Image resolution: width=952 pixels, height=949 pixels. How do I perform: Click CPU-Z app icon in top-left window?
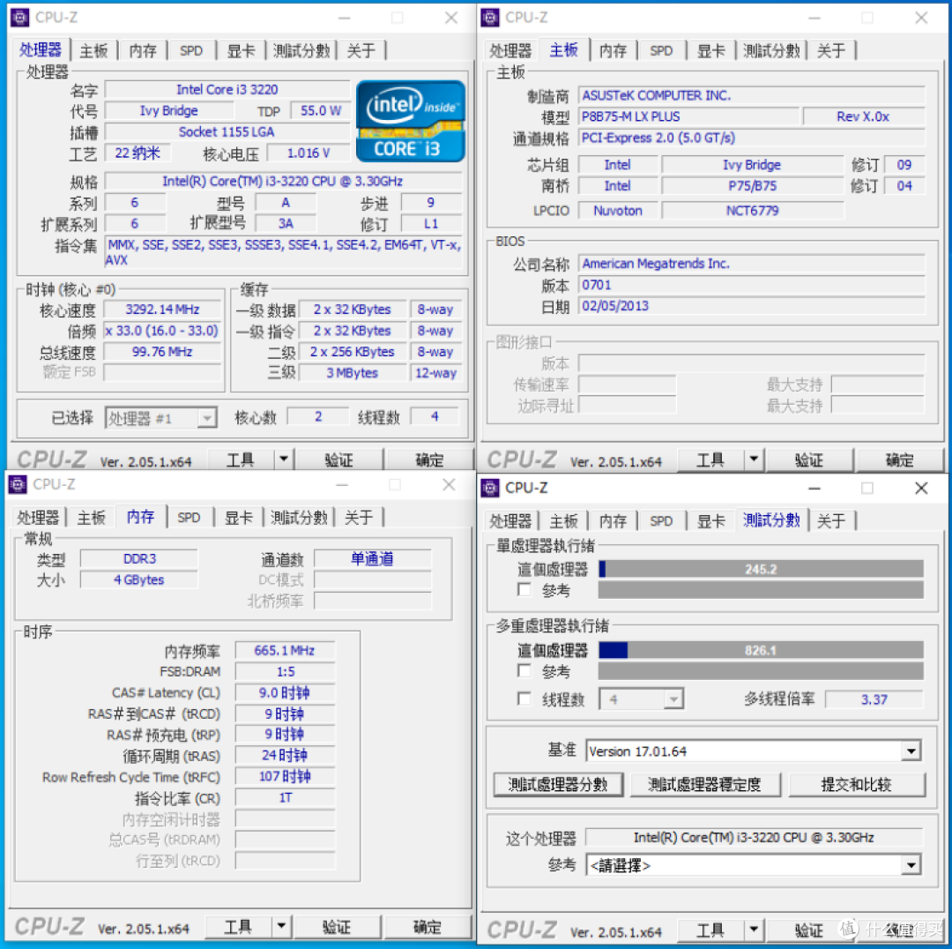[x=19, y=17]
